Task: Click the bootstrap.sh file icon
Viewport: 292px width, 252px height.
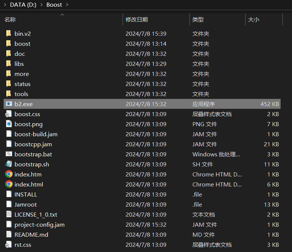Action: [9, 164]
